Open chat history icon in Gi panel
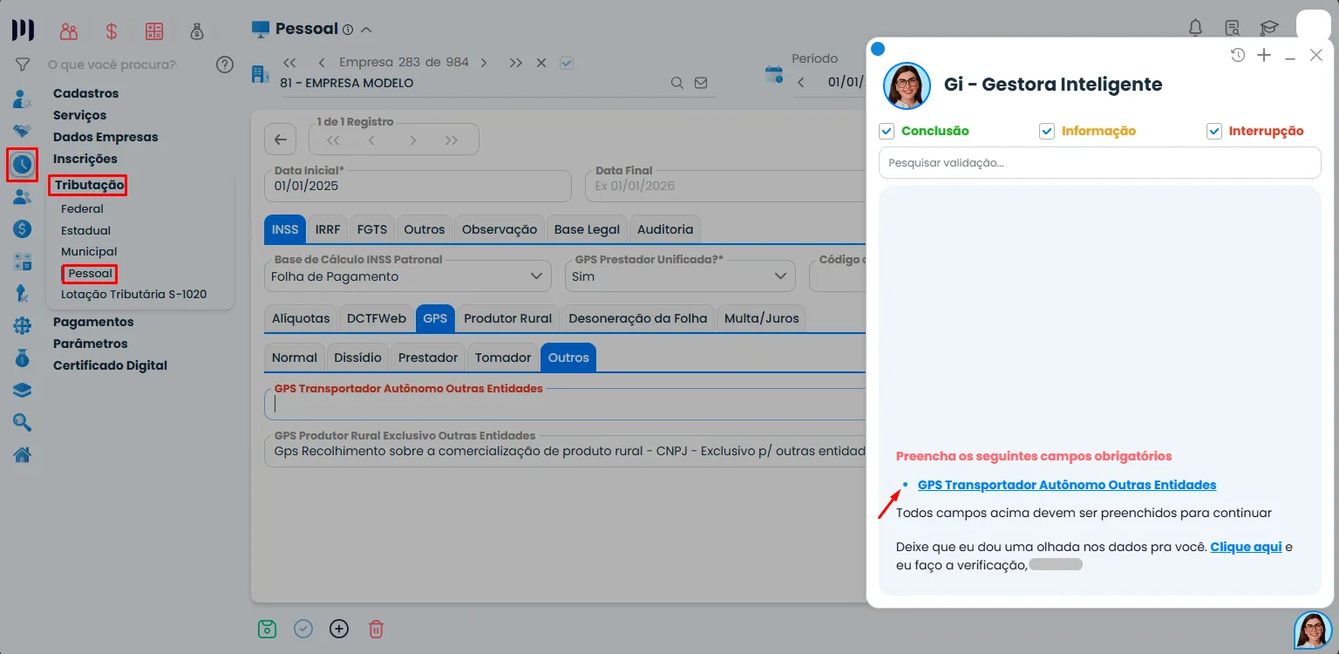Screen dimensions: 1339x654 tap(1238, 56)
